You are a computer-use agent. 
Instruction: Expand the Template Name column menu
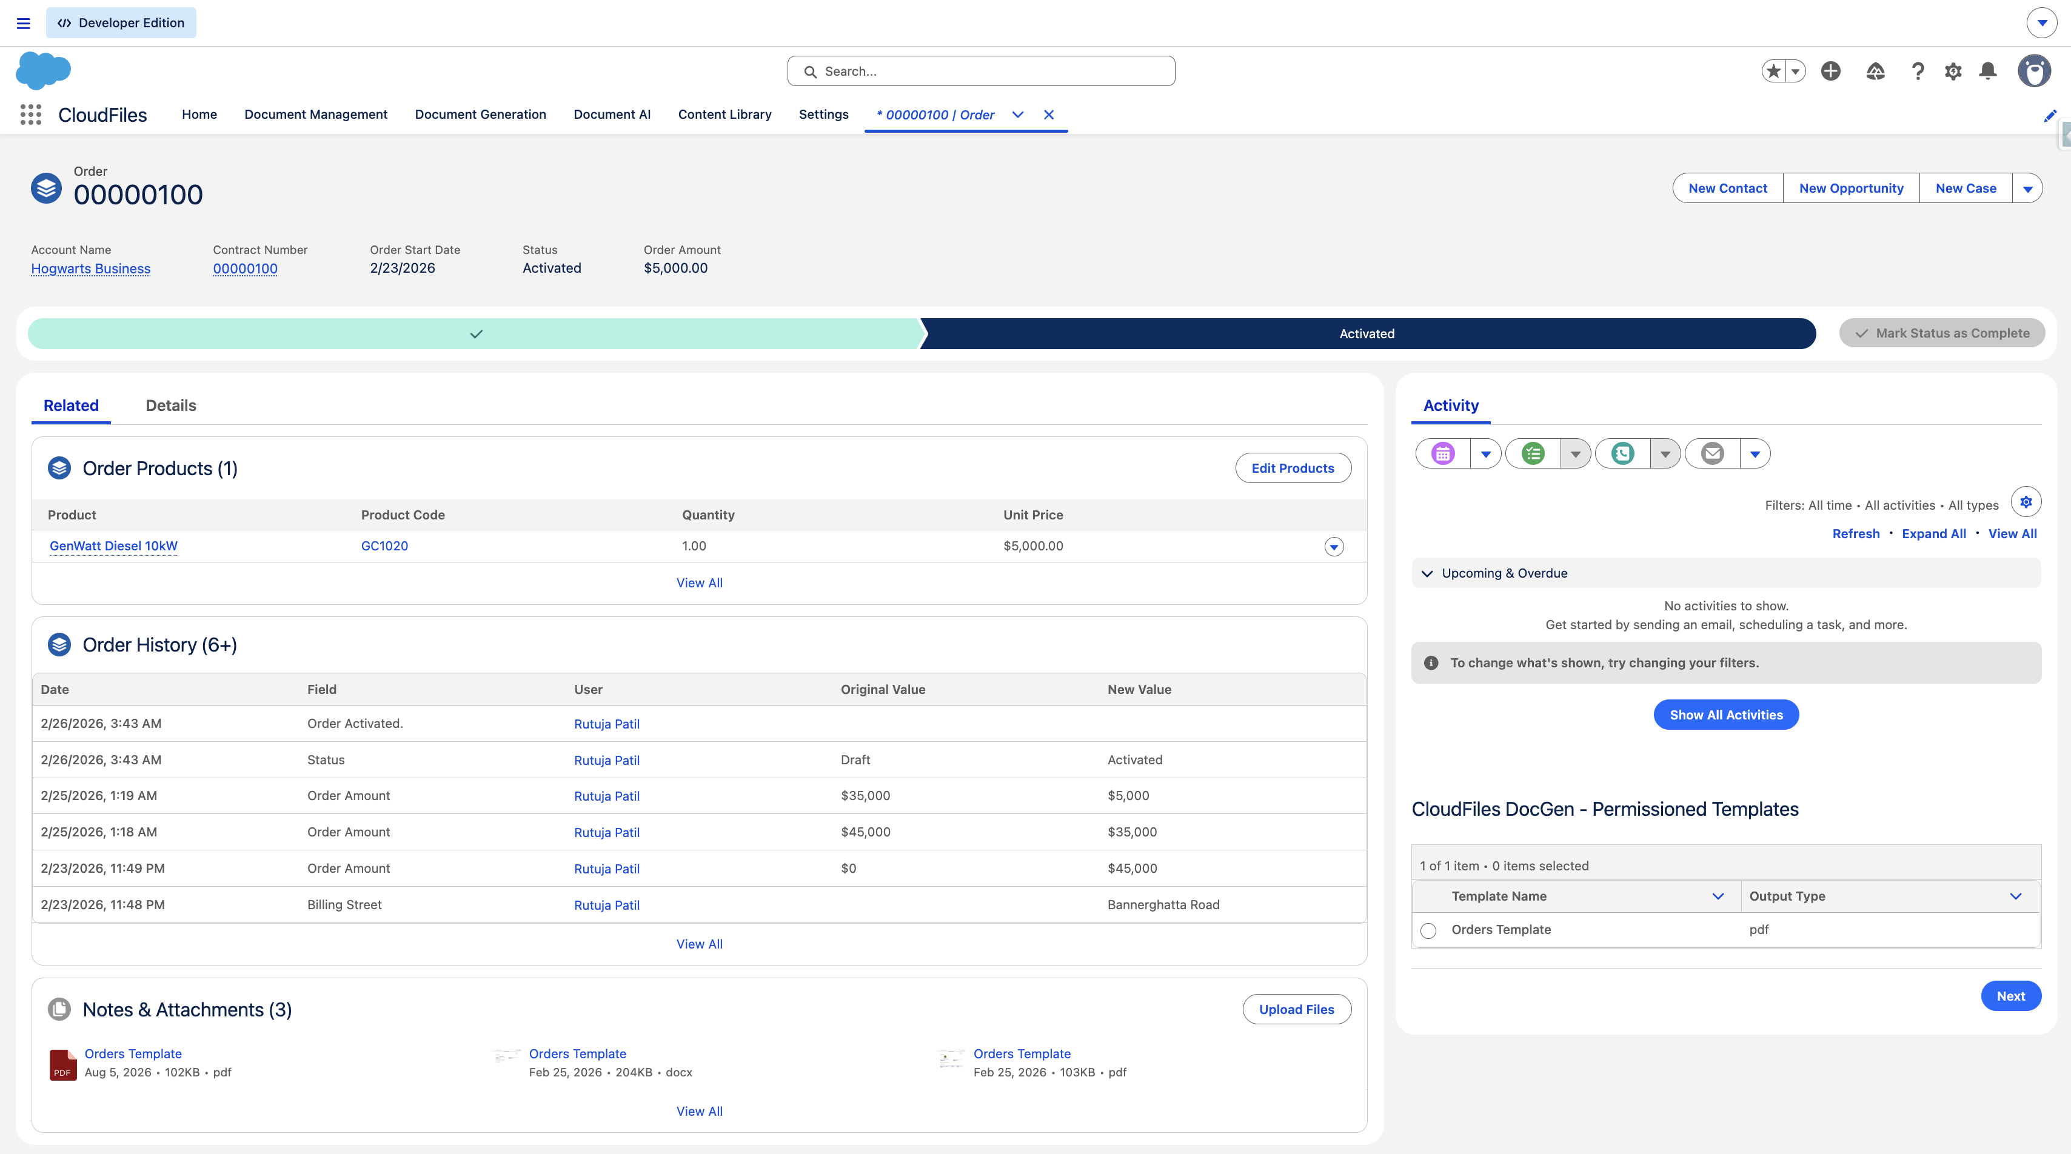click(1718, 896)
